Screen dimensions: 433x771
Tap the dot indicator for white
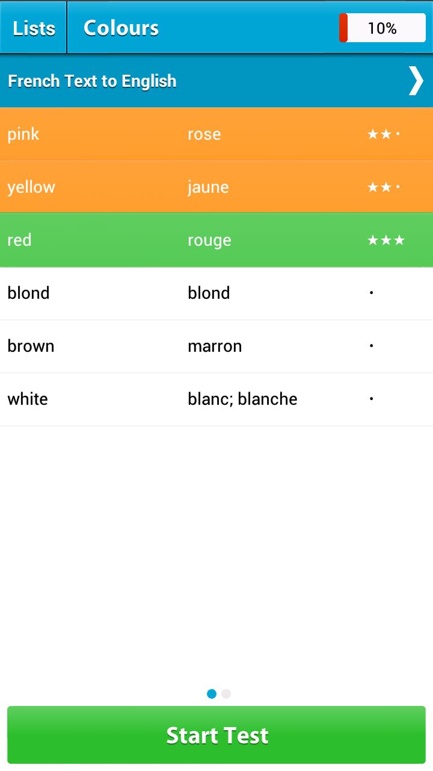tap(372, 399)
